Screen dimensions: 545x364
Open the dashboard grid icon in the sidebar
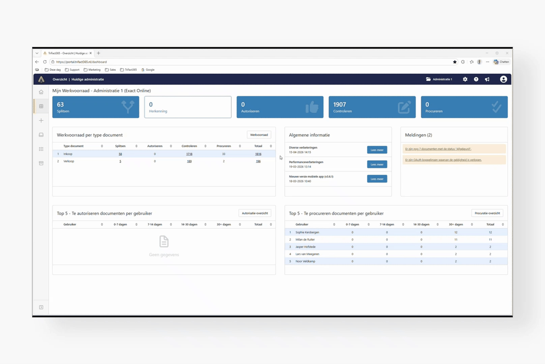(41, 106)
